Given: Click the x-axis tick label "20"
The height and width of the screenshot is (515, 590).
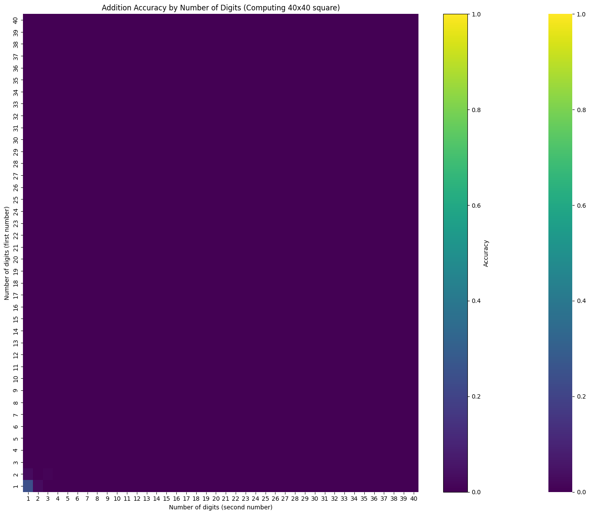Looking at the screenshot, I should click(216, 499).
